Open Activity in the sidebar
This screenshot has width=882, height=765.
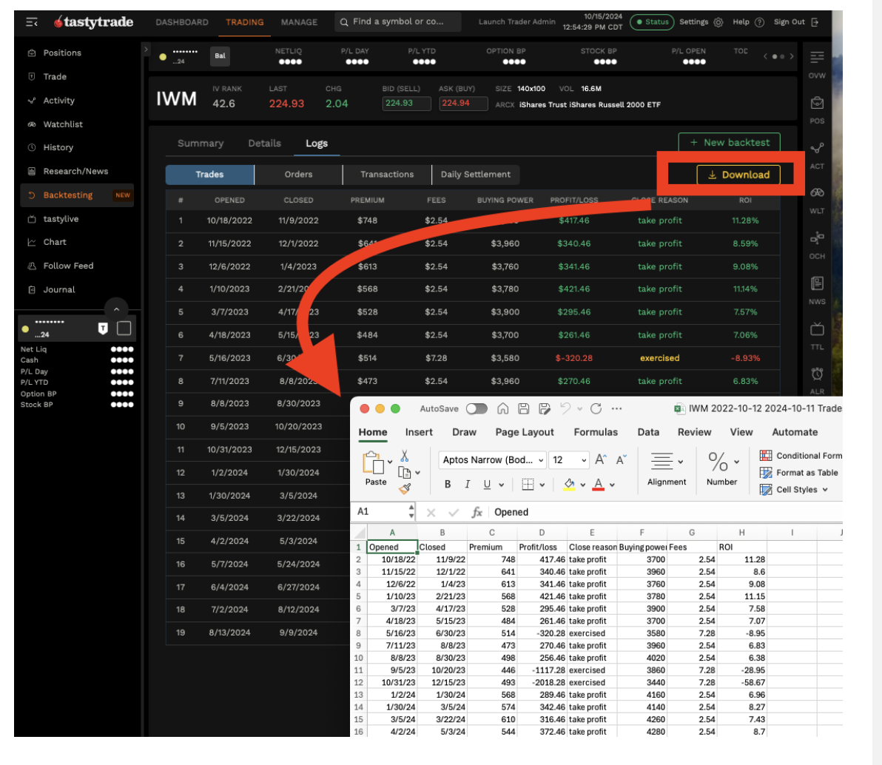click(58, 100)
